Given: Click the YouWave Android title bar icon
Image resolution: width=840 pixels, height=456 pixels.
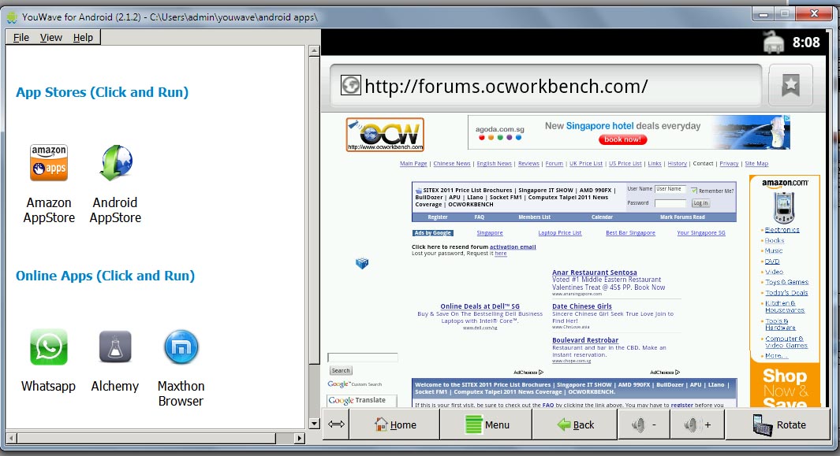Looking at the screenshot, I should pos(12,17).
